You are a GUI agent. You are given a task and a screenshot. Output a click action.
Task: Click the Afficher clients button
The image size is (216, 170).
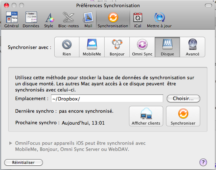click(146, 116)
